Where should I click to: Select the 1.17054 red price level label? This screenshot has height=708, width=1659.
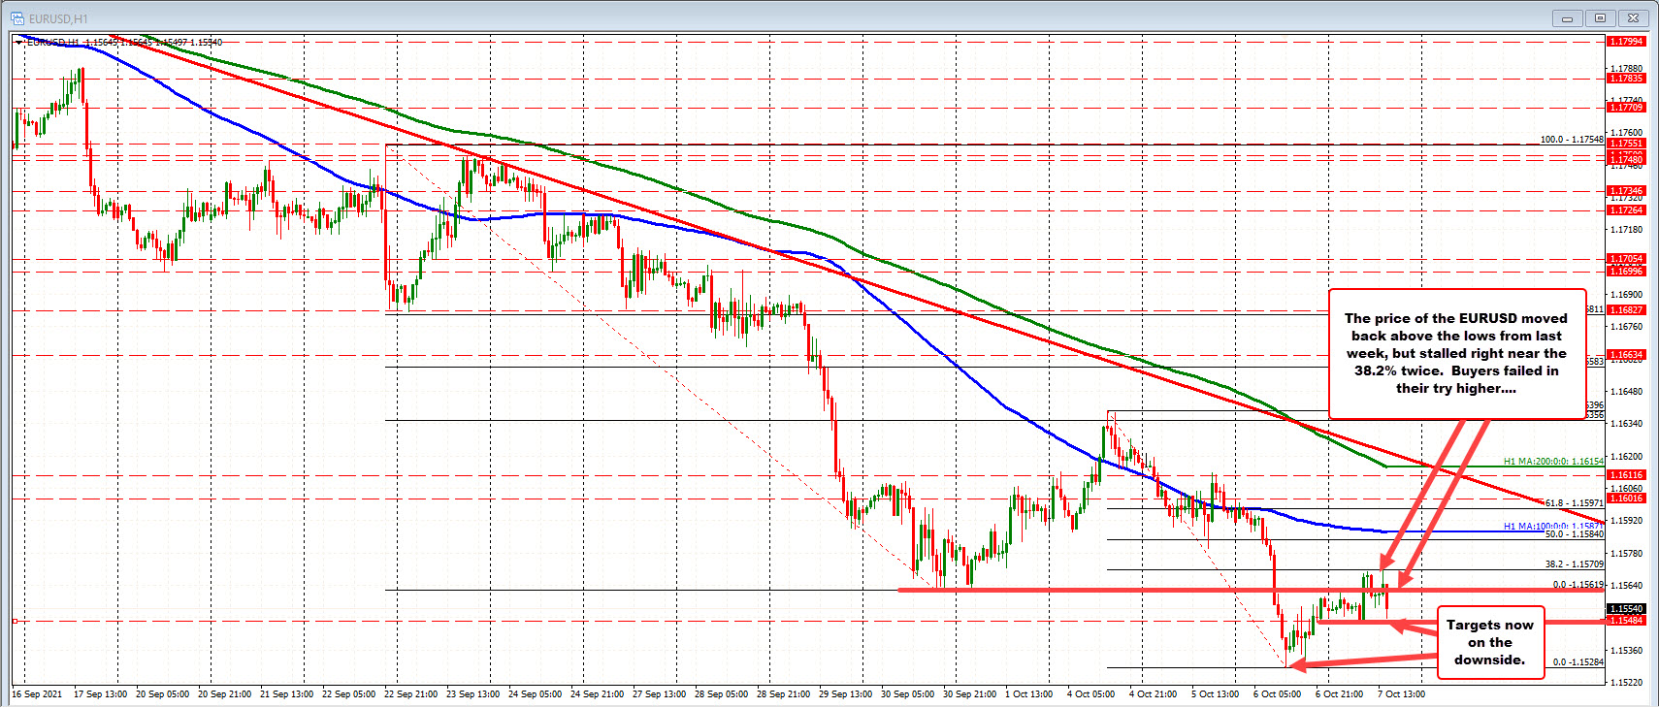1626,259
